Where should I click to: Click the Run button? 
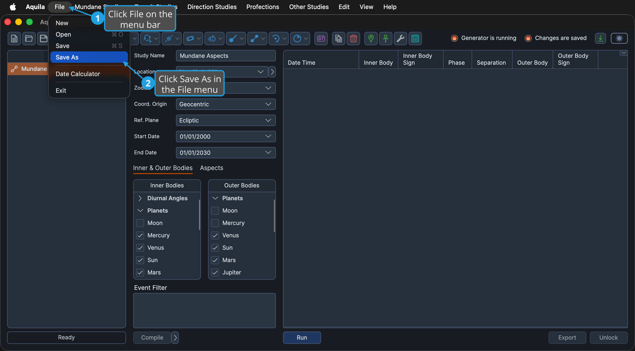302,338
